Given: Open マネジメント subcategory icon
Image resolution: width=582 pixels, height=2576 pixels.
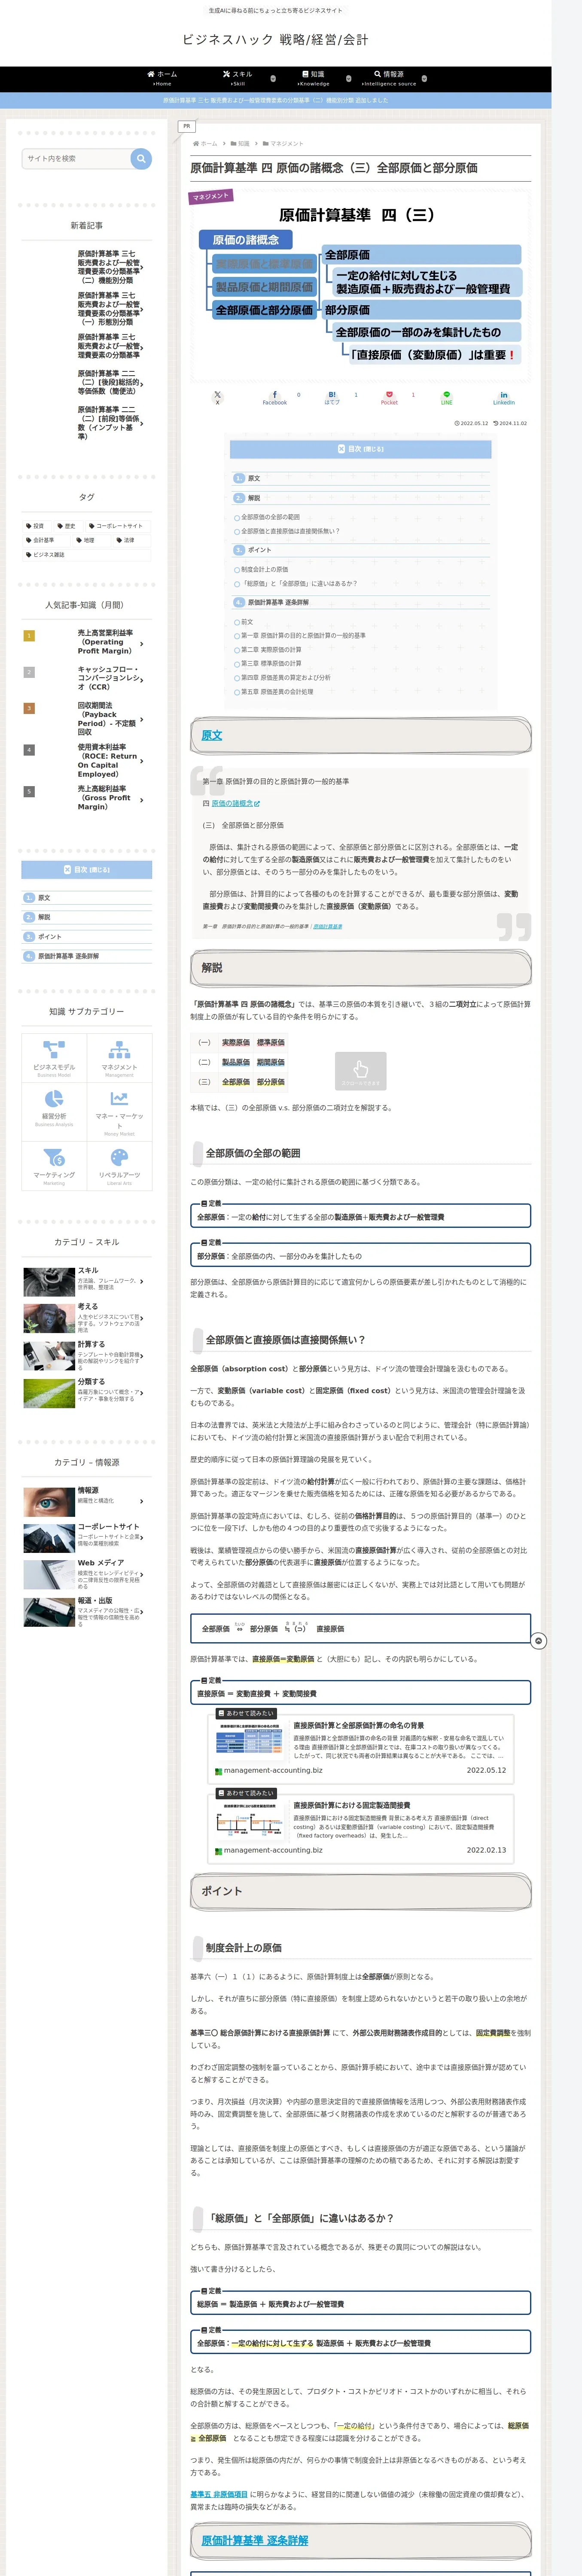Looking at the screenshot, I should pyautogui.click(x=119, y=1058).
